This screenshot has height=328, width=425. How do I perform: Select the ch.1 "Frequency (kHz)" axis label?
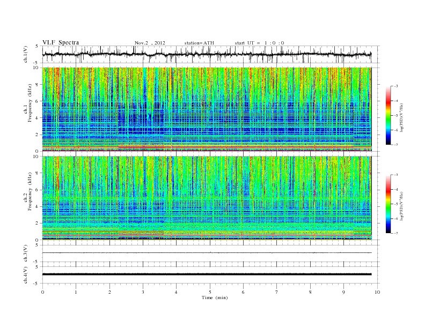point(30,103)
